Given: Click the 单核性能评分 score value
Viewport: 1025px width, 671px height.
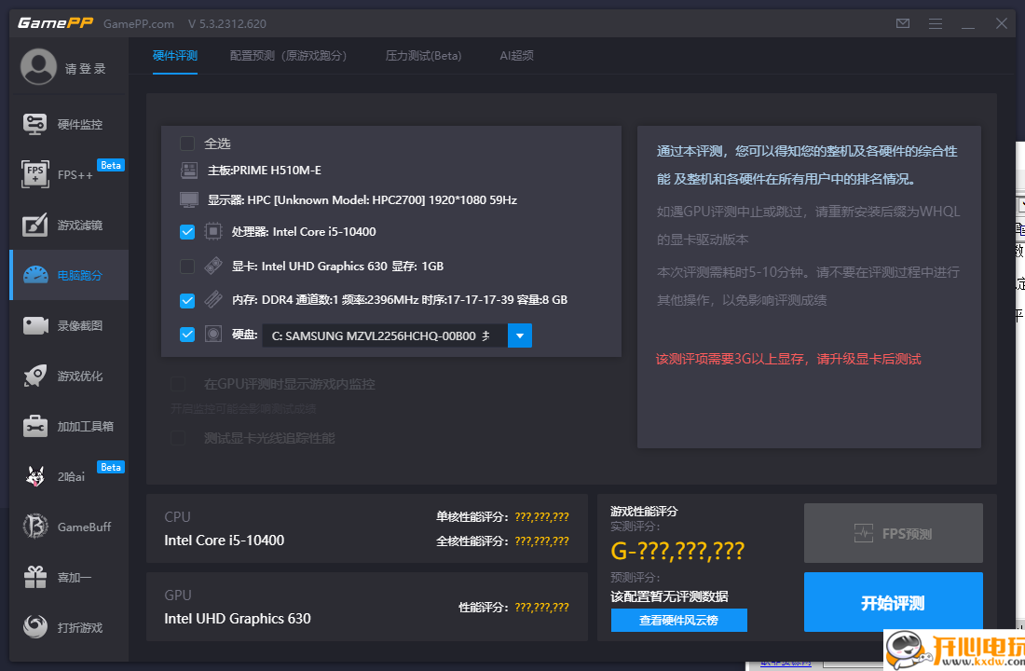Looking at the screenshot, I should pos(542,516).
